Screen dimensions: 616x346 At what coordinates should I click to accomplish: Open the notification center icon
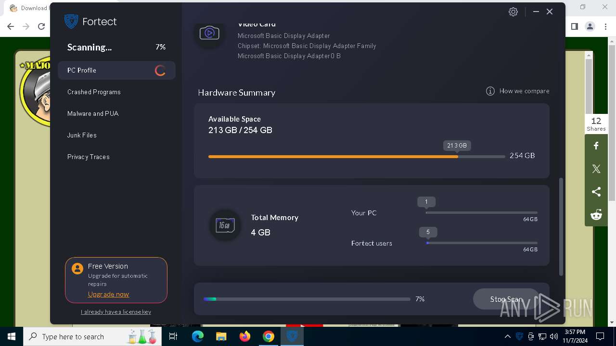coord(600,336)
